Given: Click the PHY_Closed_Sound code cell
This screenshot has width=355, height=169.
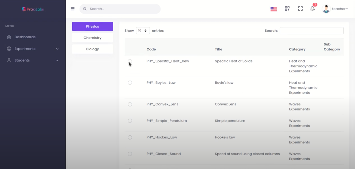Looking at the screenshot, I should pyautogui.click(x=163, y=154).
